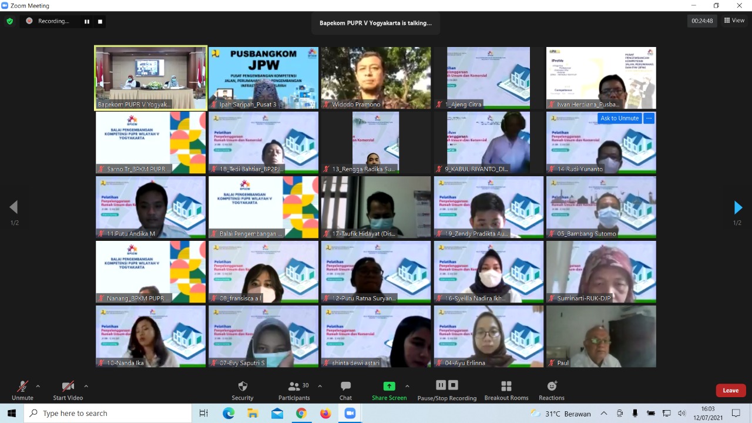Open File Explorer from the taskbar

click(253, 413)
